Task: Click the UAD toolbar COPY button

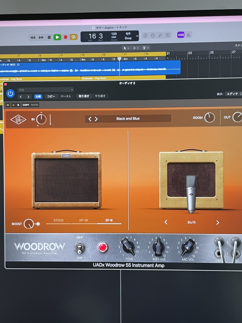Action: pyautogui.click(x=26, y=105)
